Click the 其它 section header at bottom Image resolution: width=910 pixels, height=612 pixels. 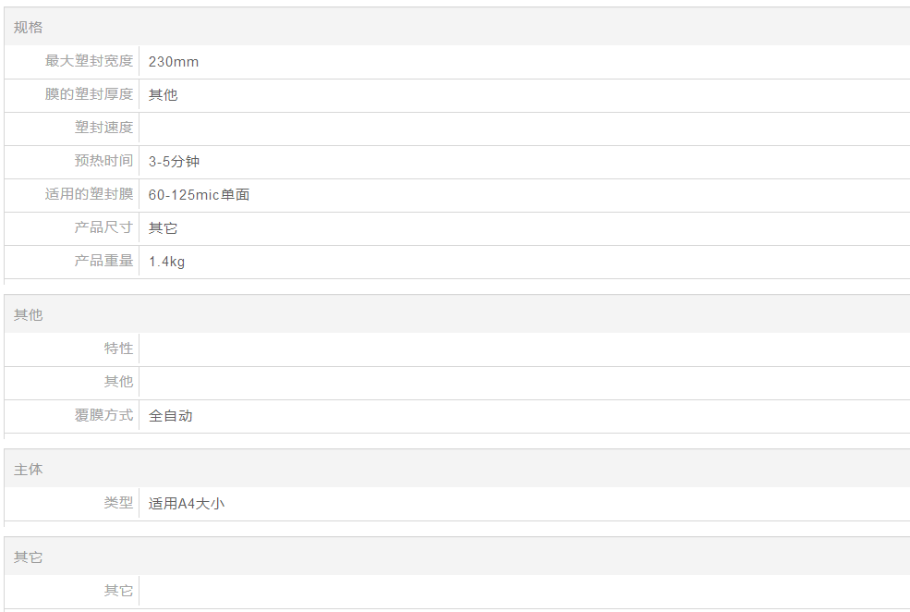29,557
